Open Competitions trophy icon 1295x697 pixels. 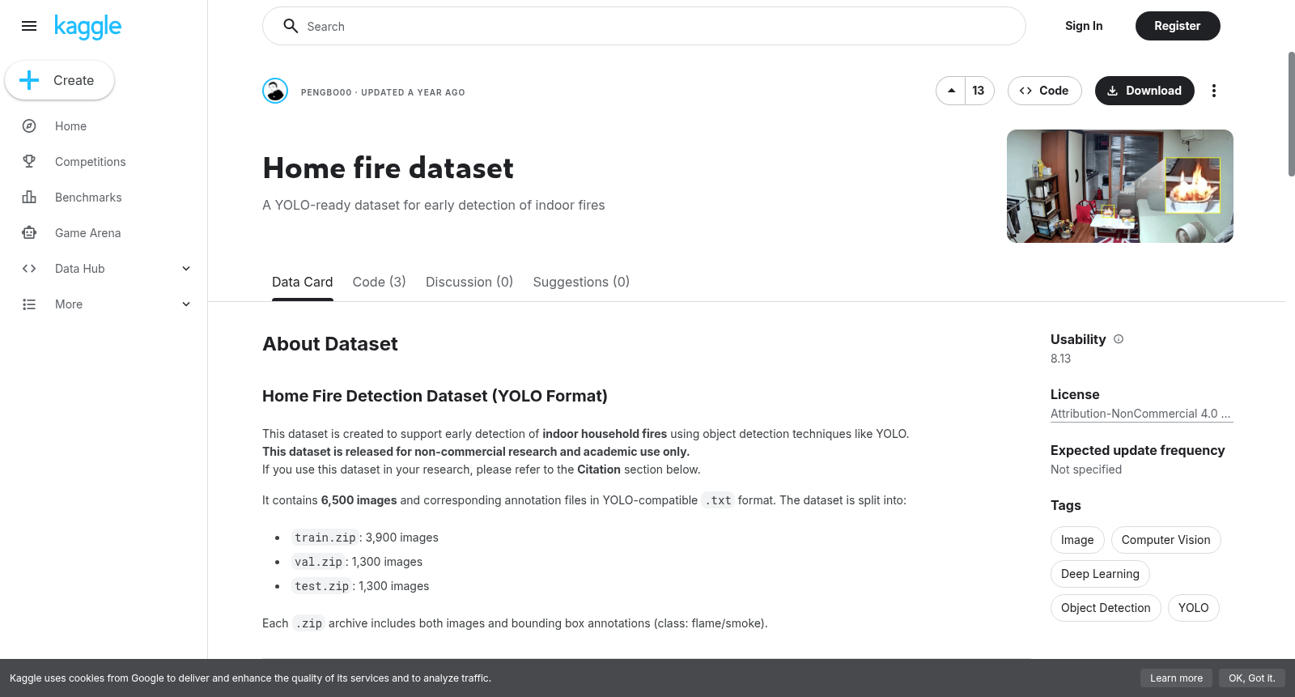[x=29, y=162]
